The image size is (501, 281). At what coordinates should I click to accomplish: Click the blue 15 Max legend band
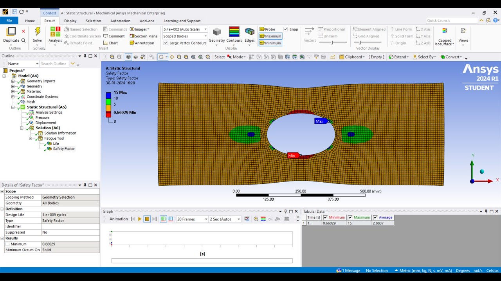(108, 95)
